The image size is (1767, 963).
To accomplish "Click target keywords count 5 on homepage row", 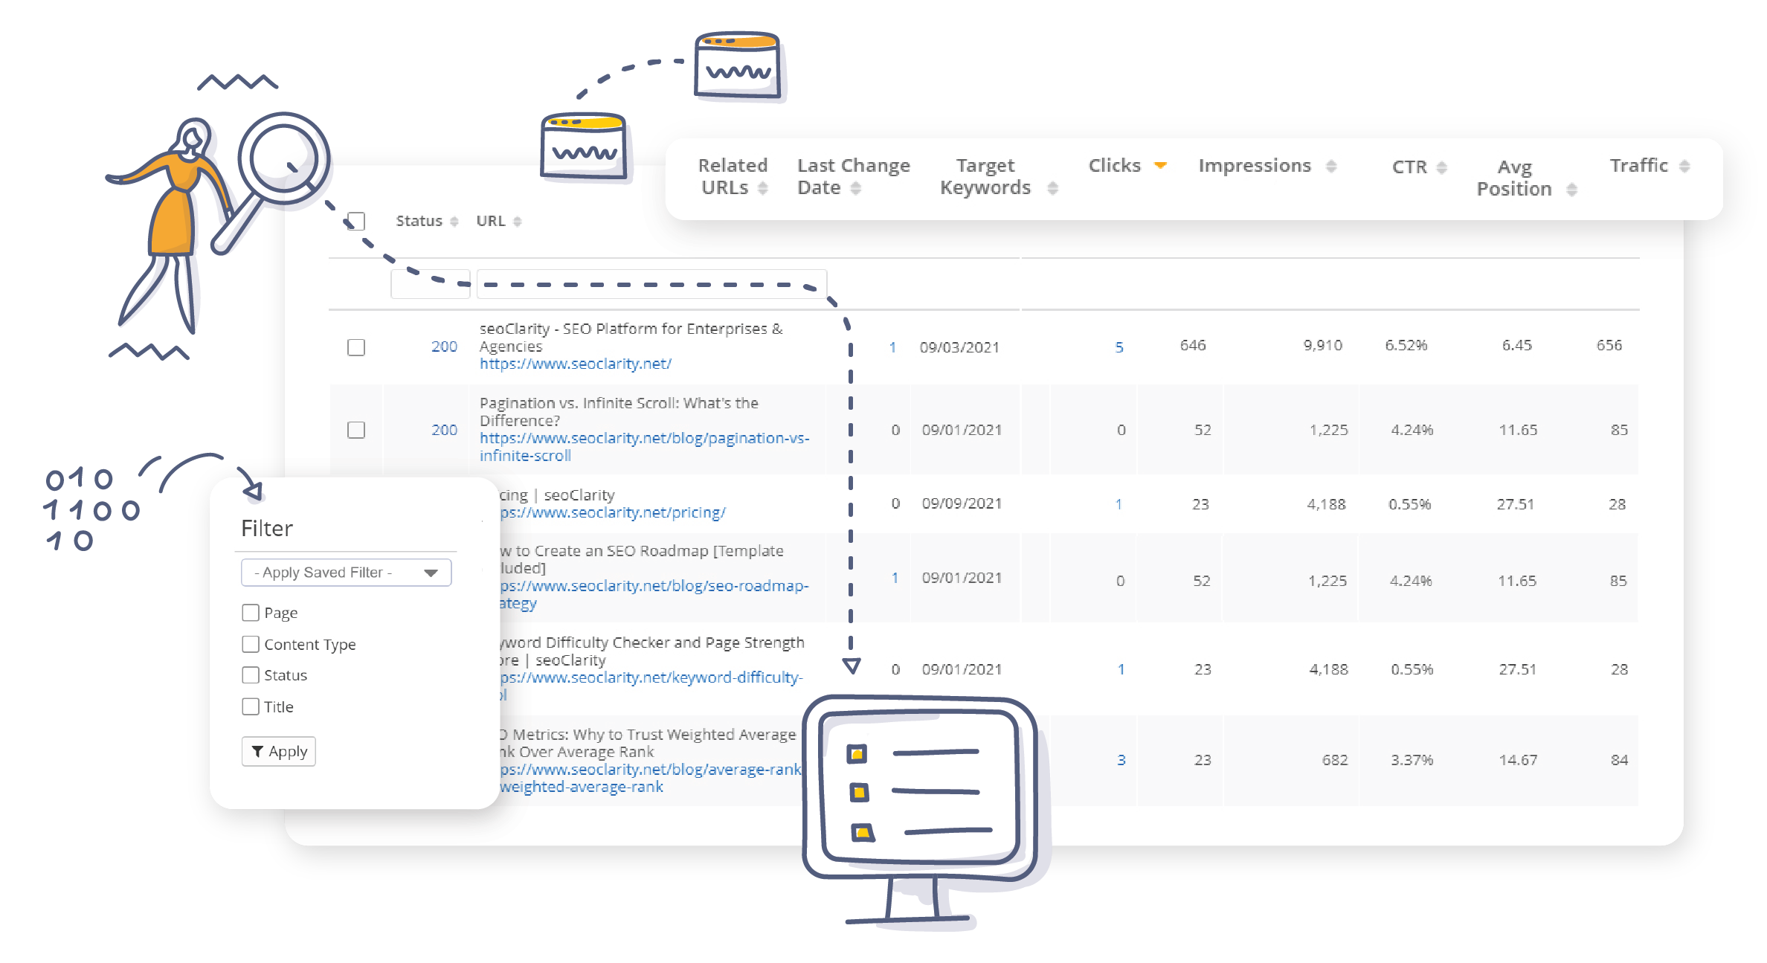I will coord(1119,347).
